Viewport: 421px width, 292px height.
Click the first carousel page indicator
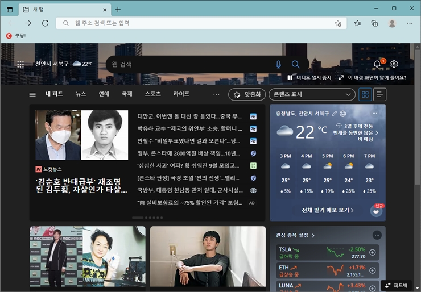pyautogui.click(x=138, y=218)
